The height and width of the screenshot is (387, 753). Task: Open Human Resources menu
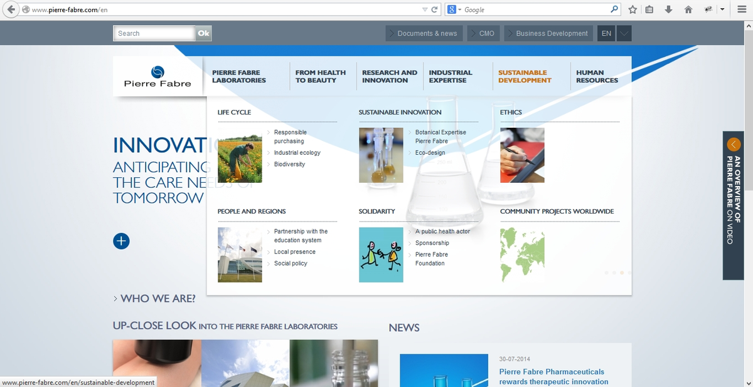click(x=597, y=76)
